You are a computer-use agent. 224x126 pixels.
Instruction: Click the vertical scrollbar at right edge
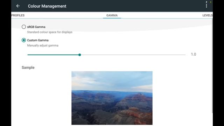click(212, 66)
